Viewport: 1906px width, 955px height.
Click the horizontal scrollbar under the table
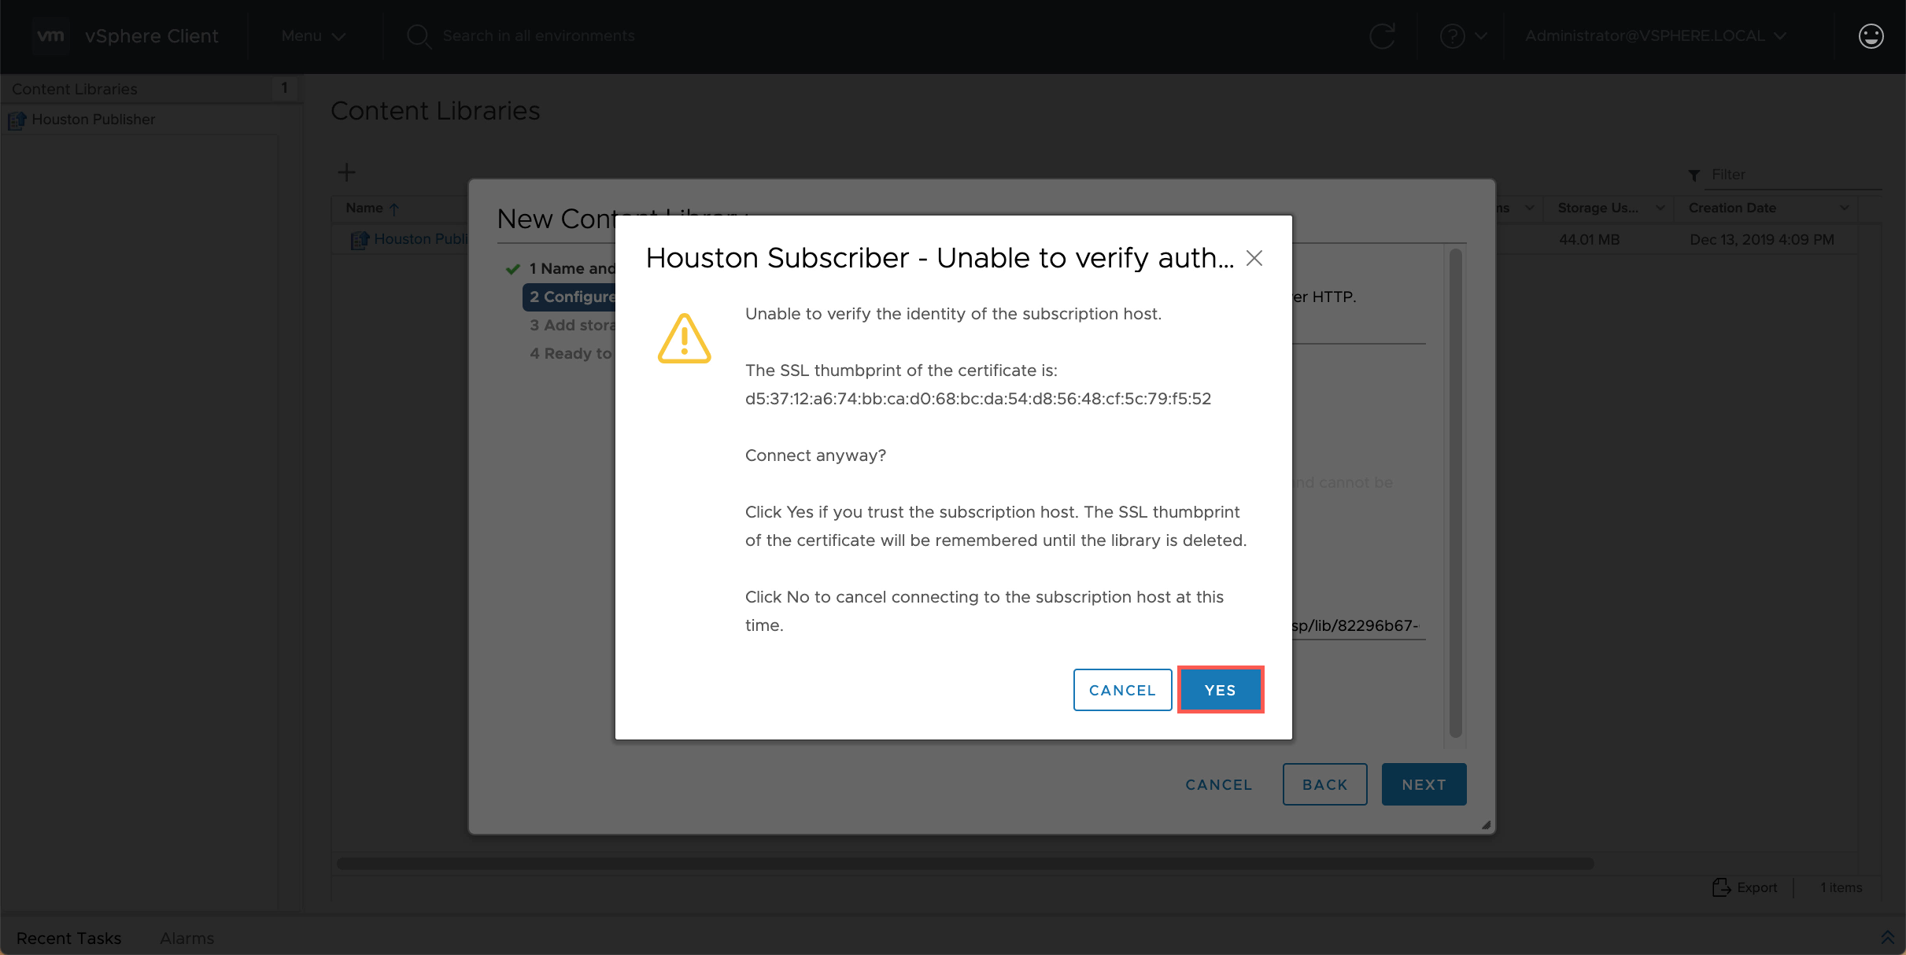click(x=965, y=864)
